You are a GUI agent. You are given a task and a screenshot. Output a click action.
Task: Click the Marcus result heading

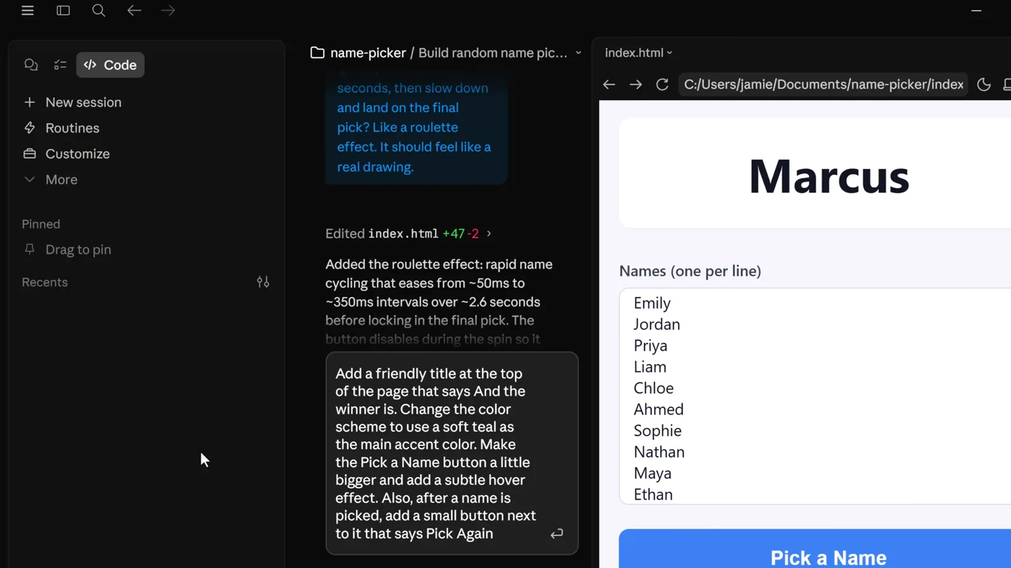(x=829, y=177)
